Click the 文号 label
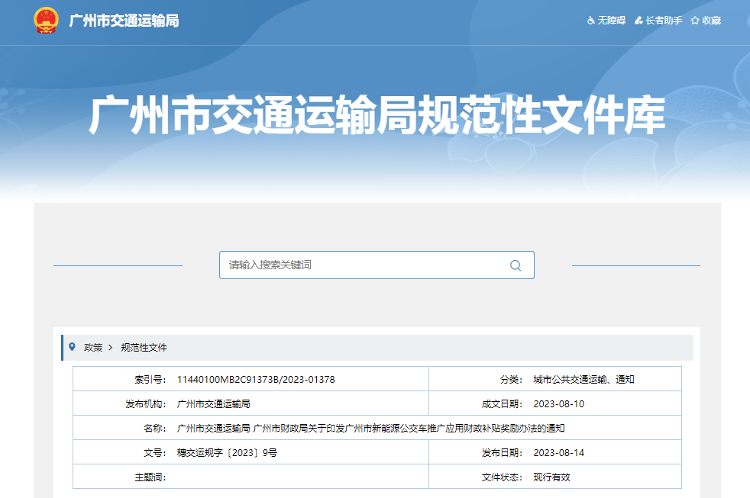Image resolution: width=750 pixels, height=498 pixels. (155, 453)
